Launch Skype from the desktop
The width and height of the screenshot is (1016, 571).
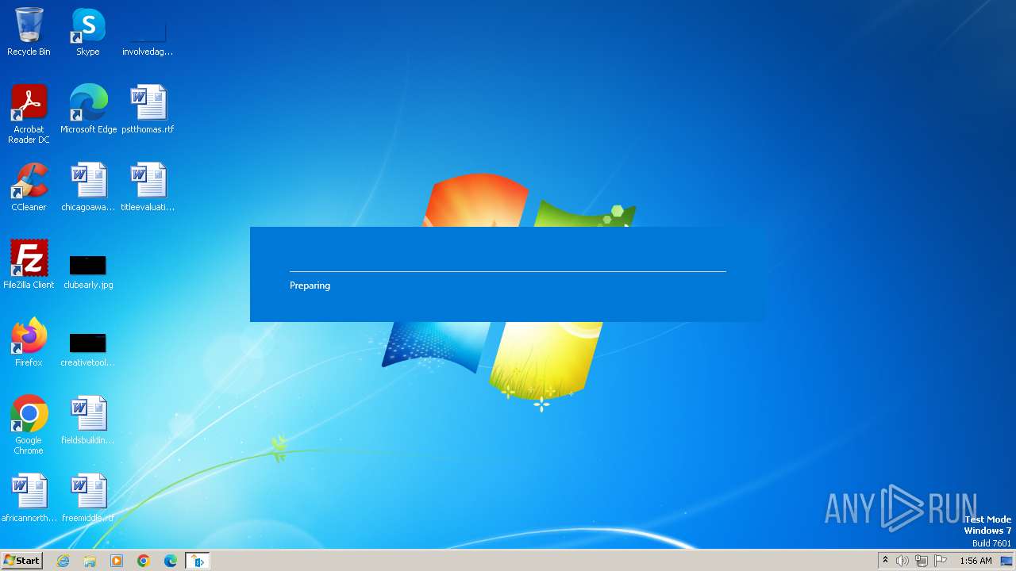coord(88,32)
